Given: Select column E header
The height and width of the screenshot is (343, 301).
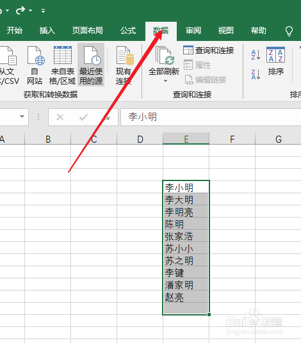Looking at the screenshot, I should [x=186, y=139].
